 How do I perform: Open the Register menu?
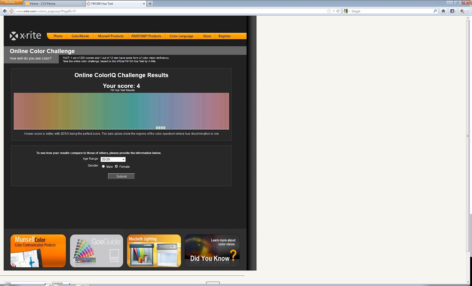point(225,36)
